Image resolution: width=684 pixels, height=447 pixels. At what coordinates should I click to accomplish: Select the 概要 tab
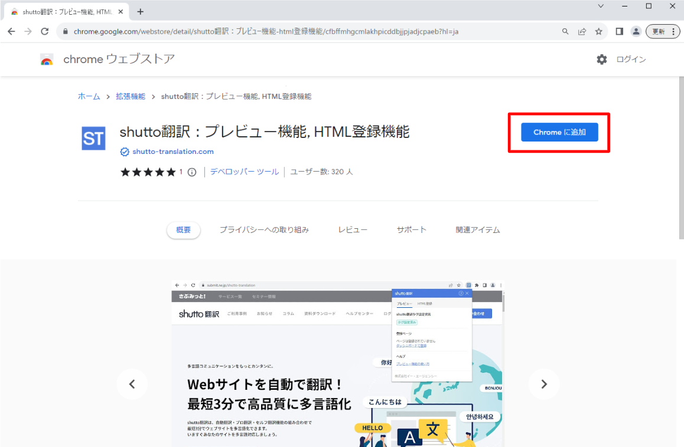183,229
